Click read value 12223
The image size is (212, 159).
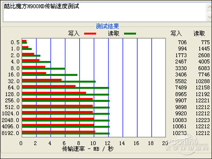click(203, 120)
